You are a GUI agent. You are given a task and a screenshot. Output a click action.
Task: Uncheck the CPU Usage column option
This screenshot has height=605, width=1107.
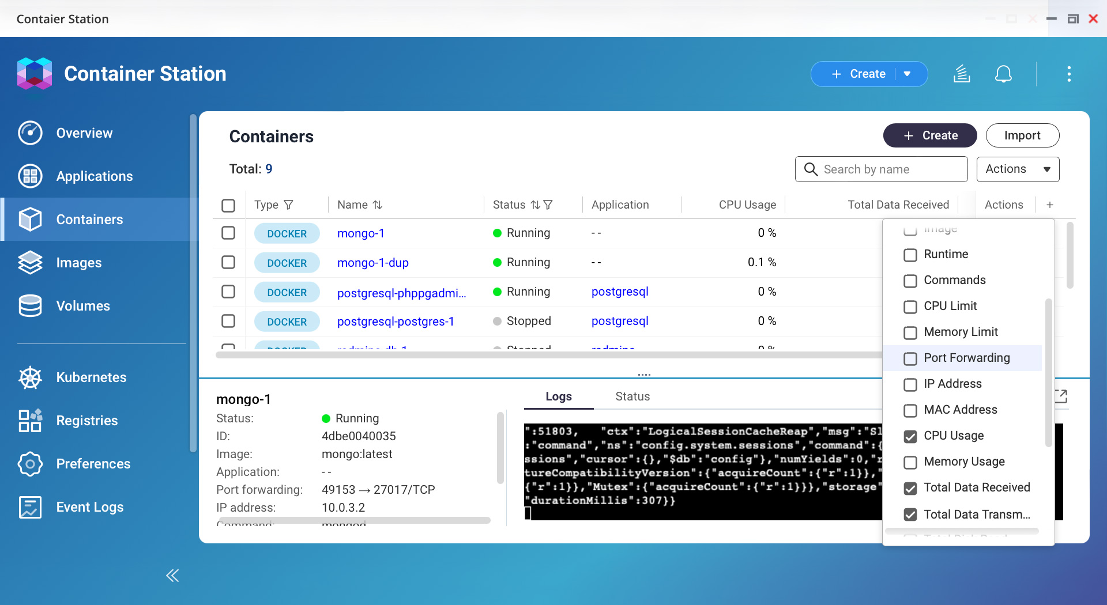point(910,436)
